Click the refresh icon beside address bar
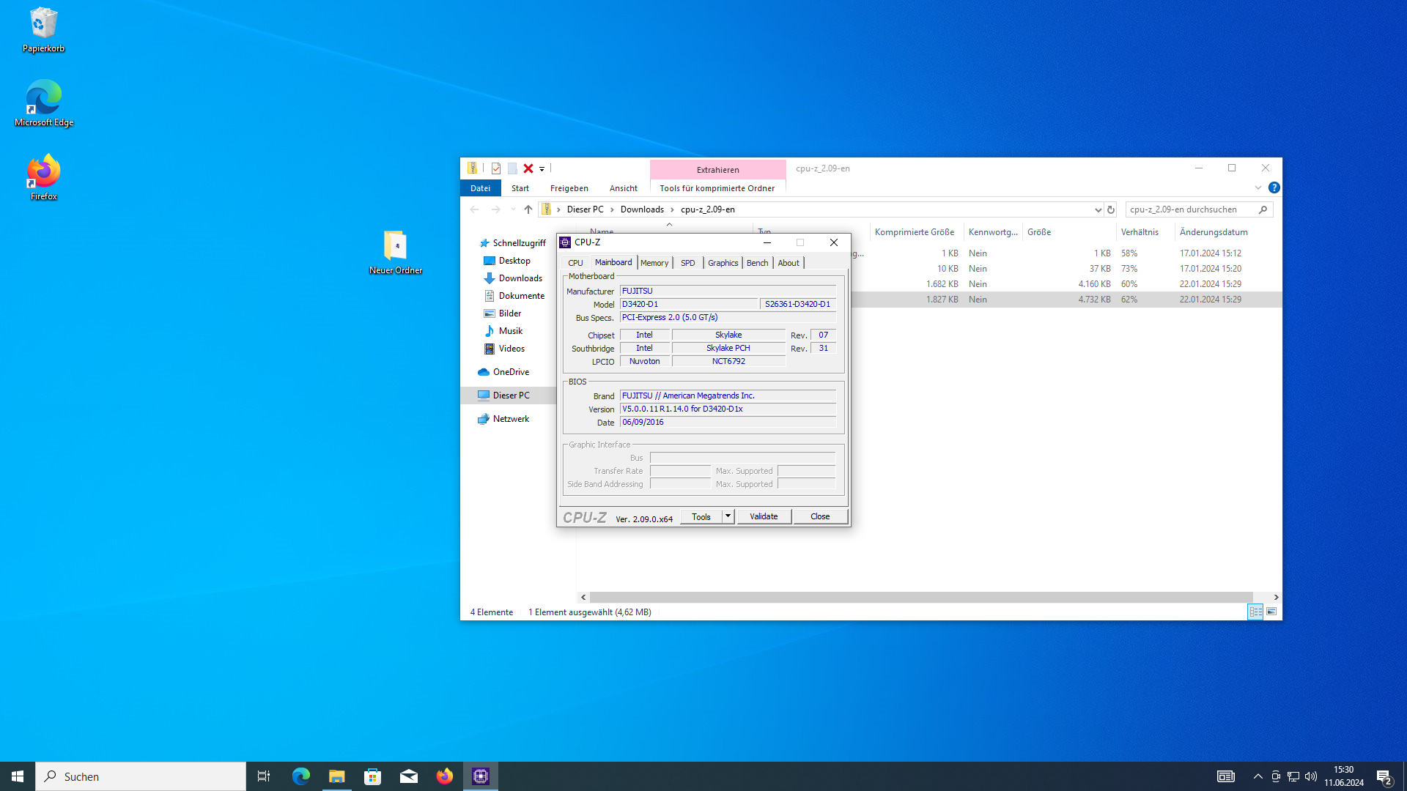1407x791 pixels. [x=1111, y=209]
